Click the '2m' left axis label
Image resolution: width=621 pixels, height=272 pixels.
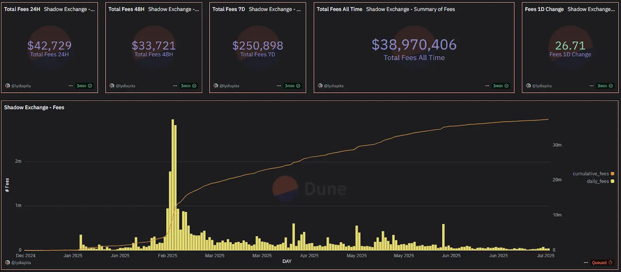[x=18, y=161]
